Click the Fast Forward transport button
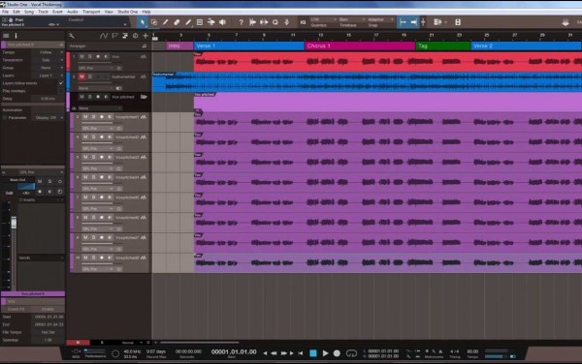Viewport: 582px width, 364px height. (x=283, y=353)
